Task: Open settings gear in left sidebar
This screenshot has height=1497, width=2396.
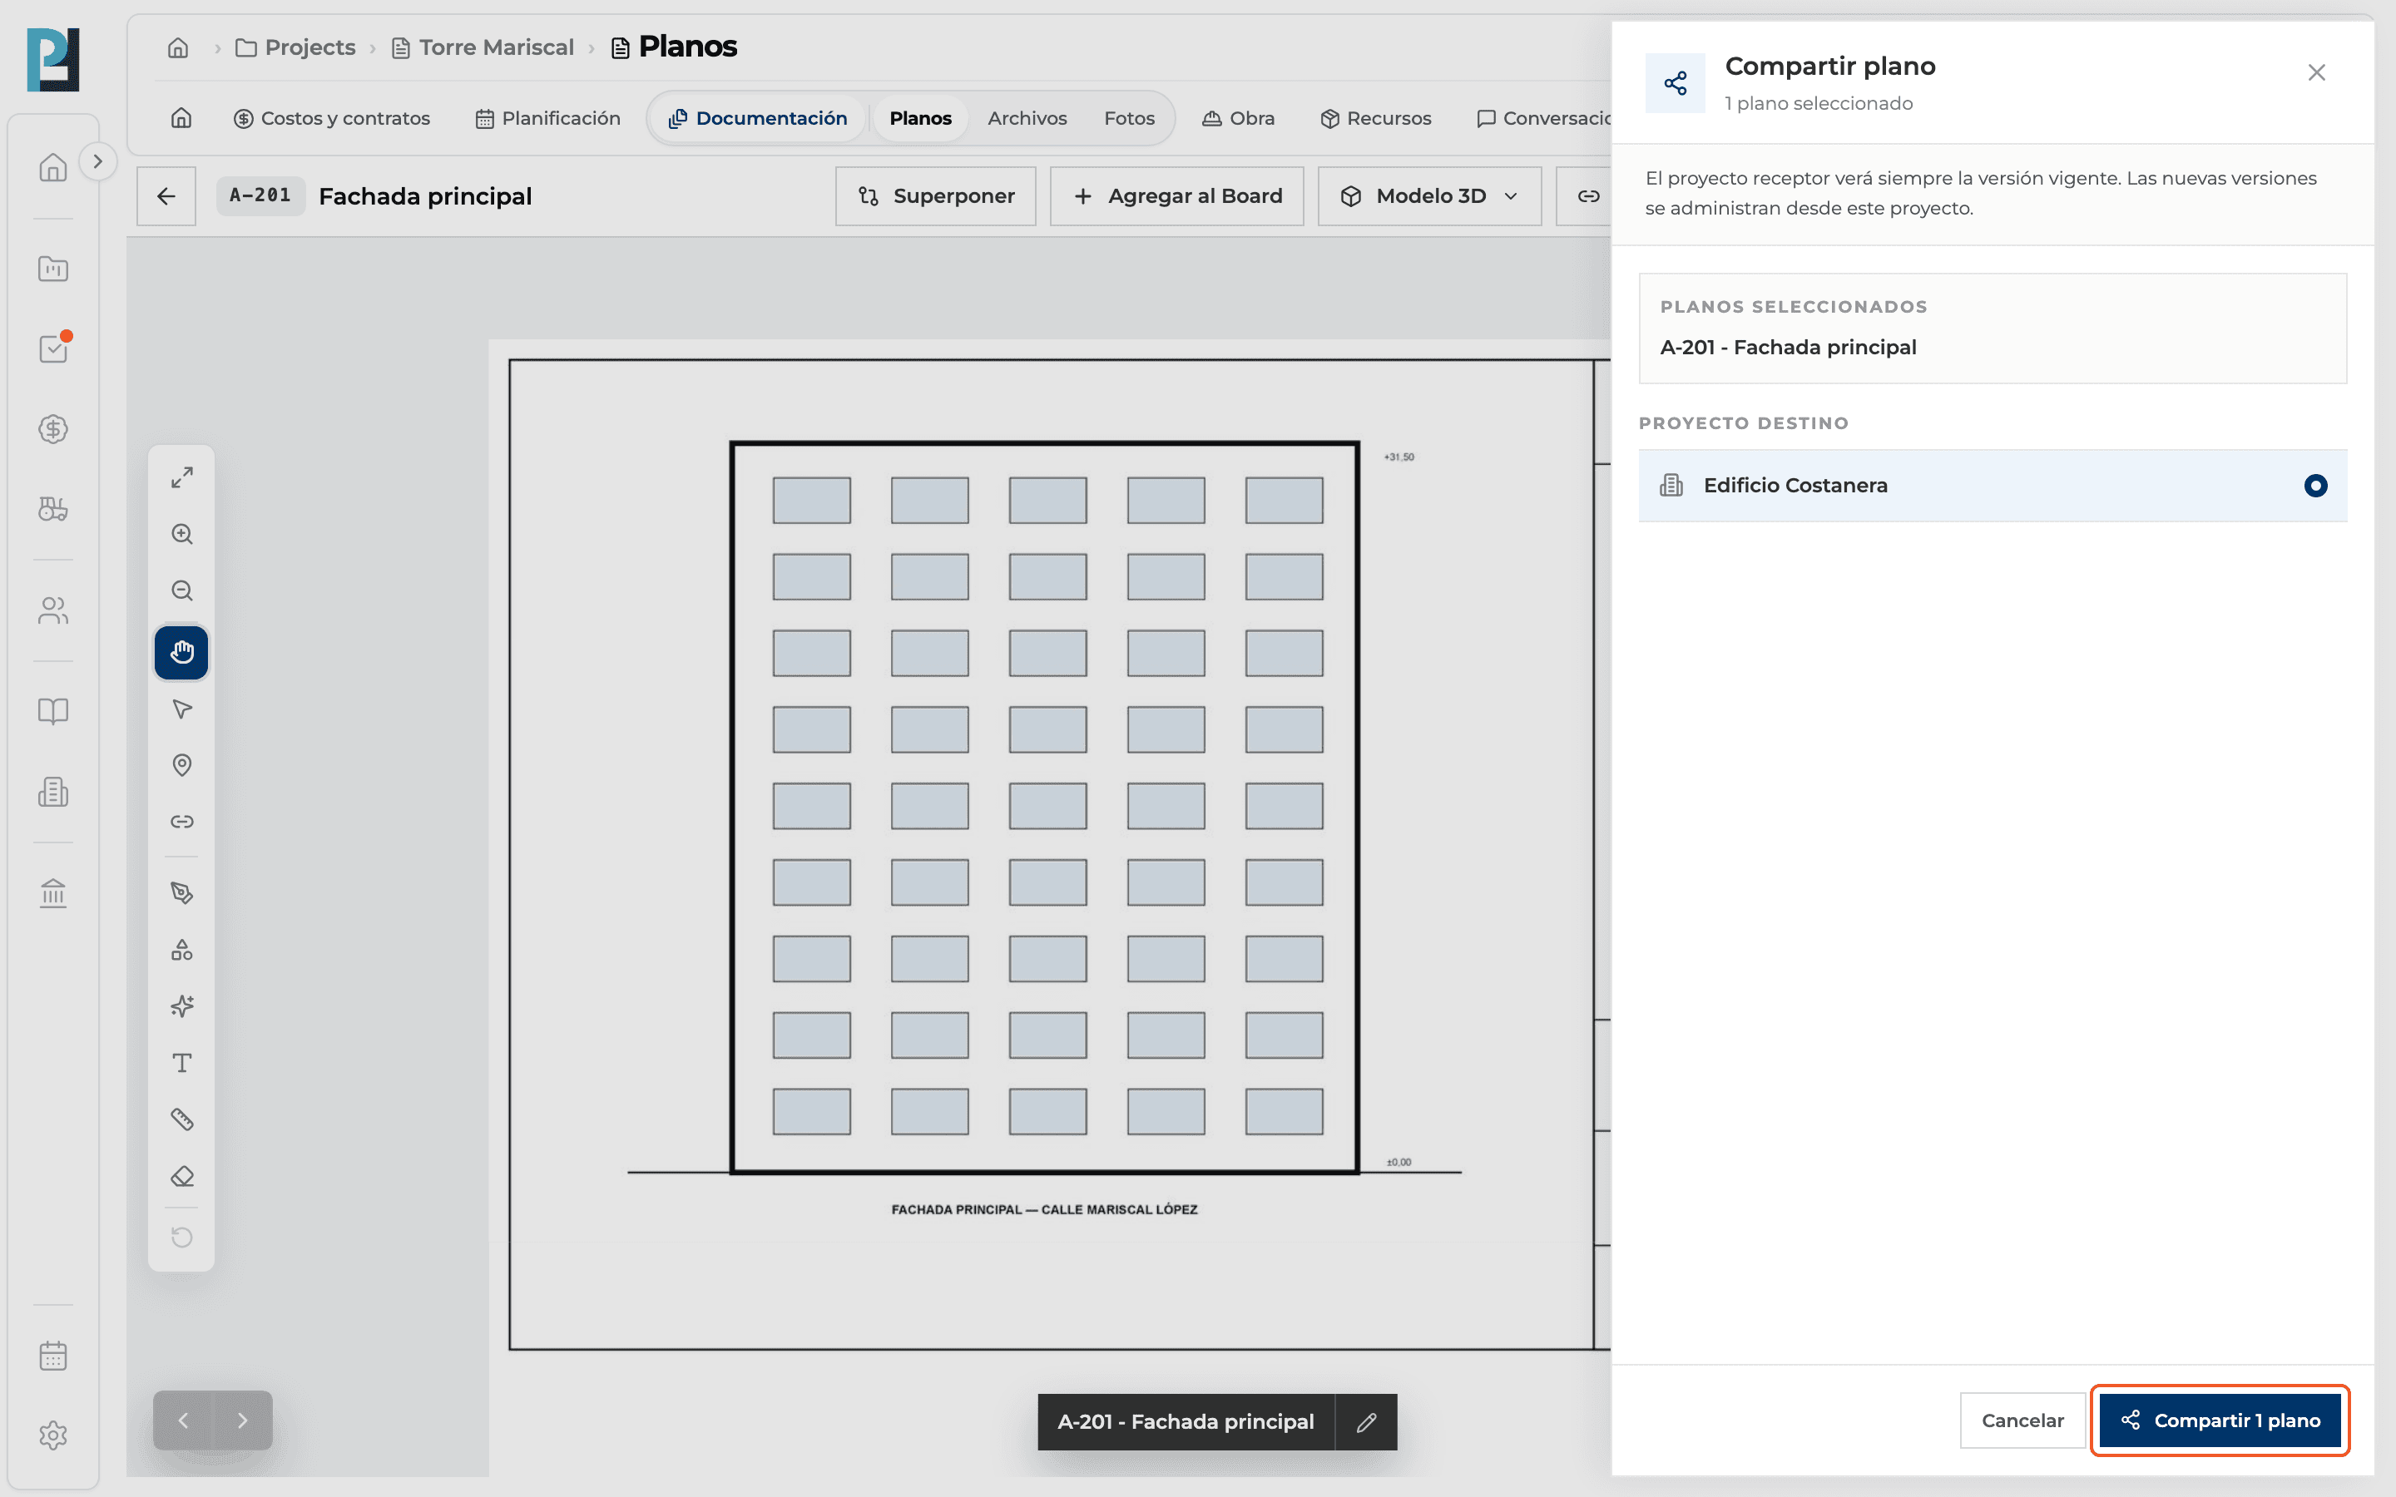Action: coord(52,1435)
